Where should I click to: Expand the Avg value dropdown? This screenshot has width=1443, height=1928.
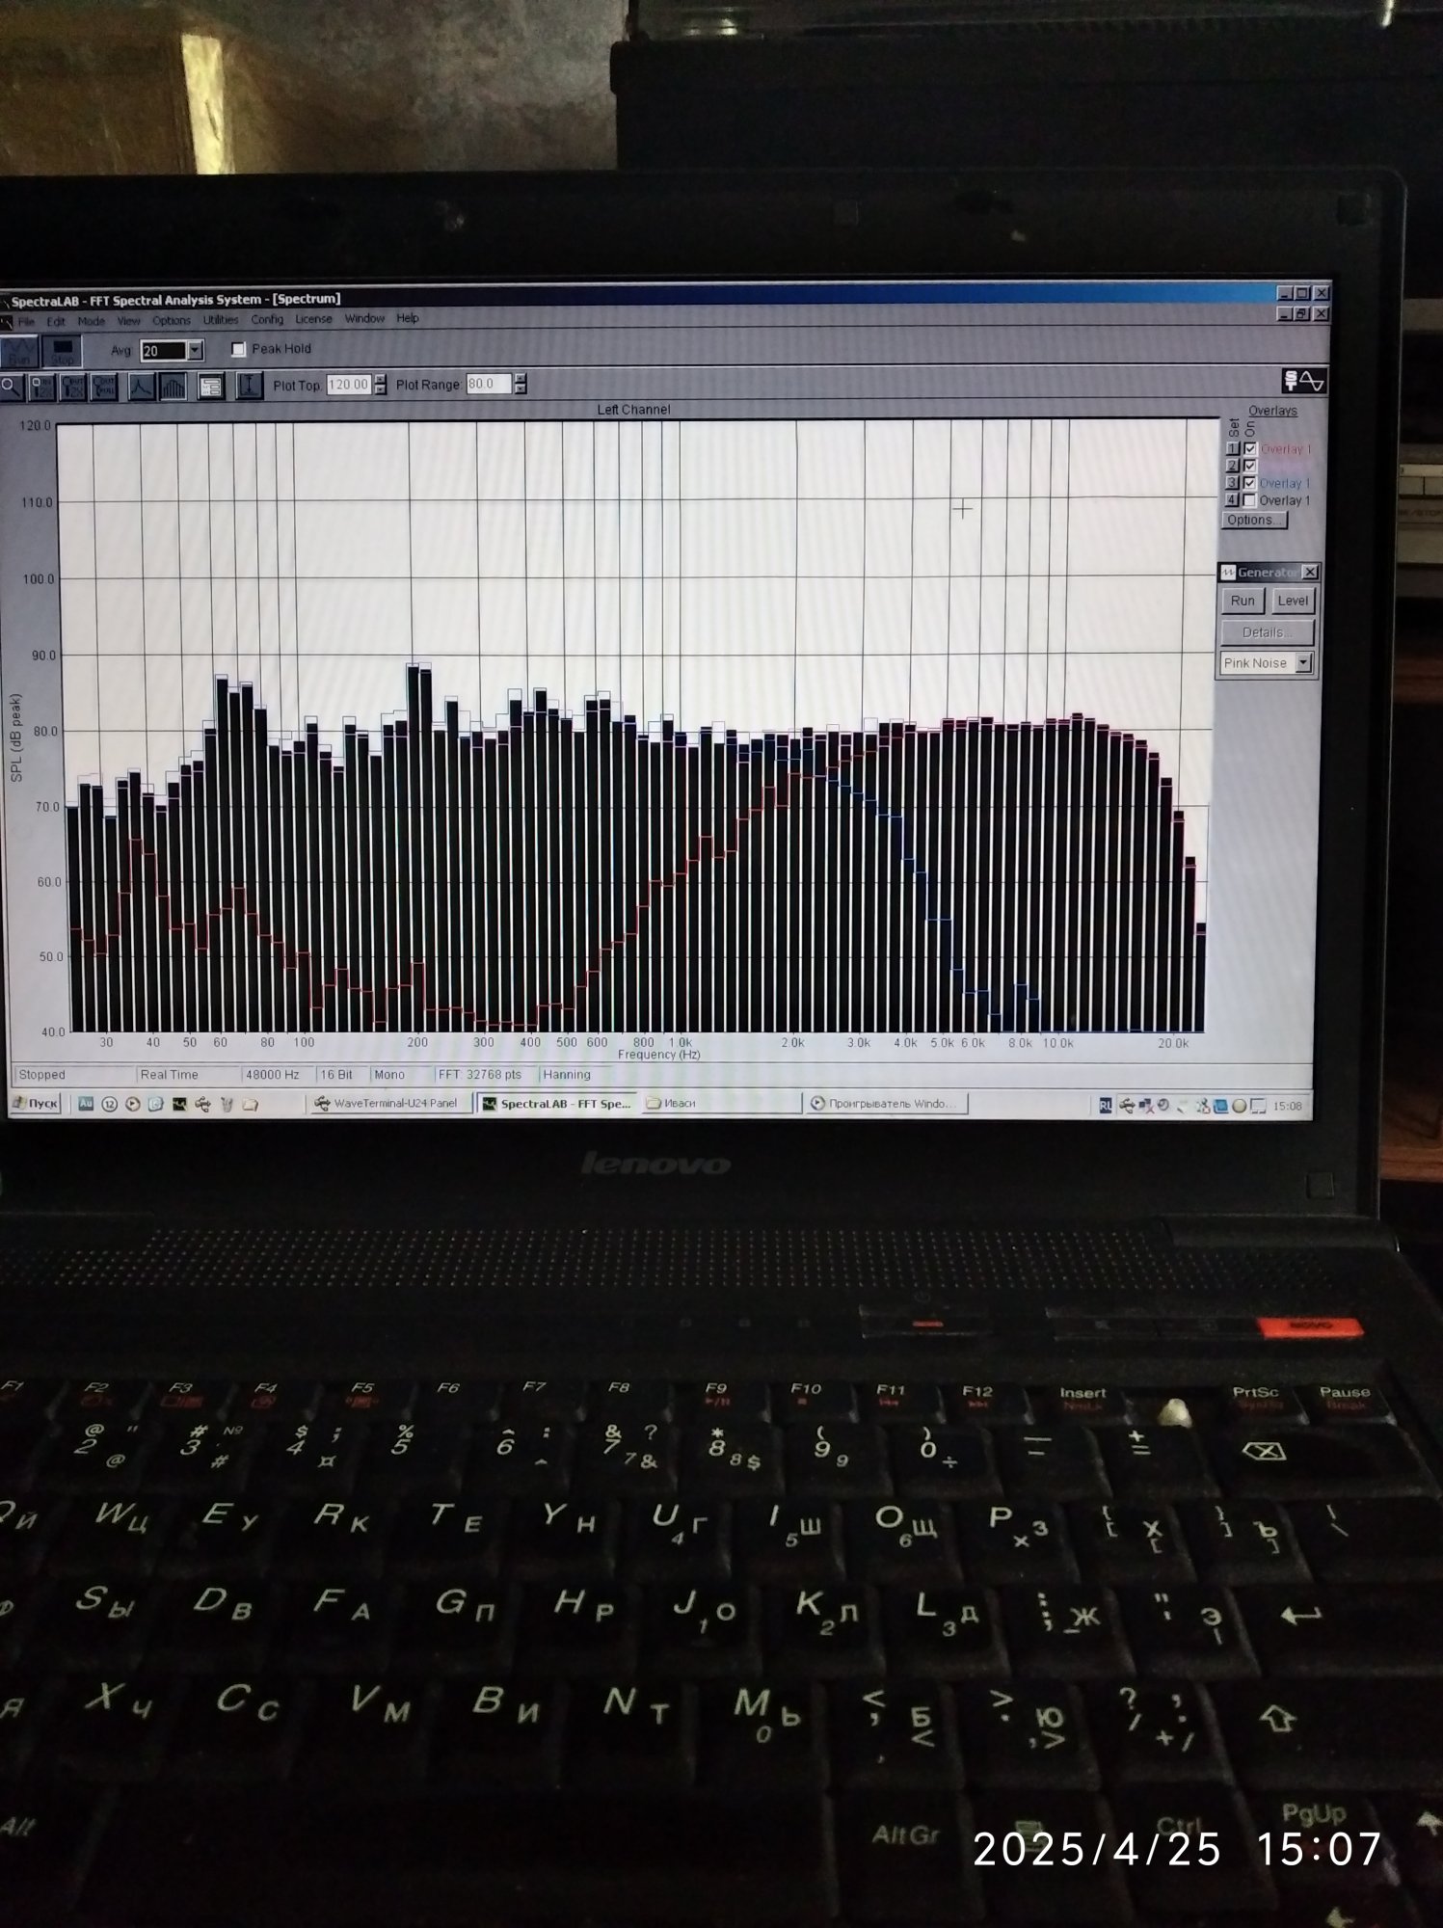196,350
